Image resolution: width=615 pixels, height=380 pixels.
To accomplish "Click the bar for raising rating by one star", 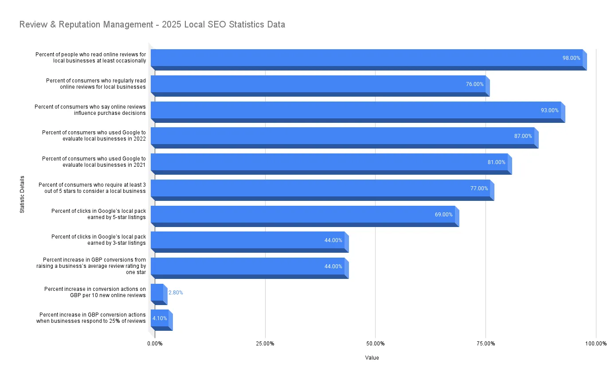I will [247, 266].
